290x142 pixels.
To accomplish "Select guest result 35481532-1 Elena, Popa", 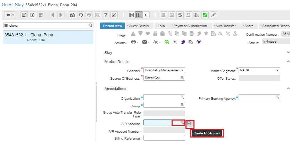I will pyautogui.click(x=48, y=37).
